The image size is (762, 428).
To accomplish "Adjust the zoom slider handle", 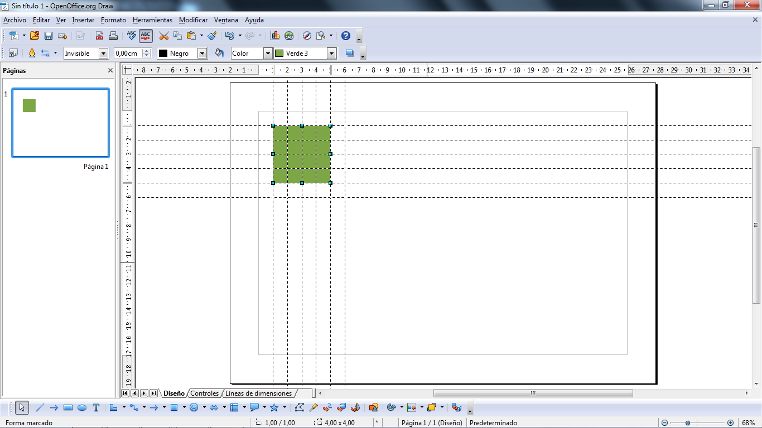I will point(688,423).
